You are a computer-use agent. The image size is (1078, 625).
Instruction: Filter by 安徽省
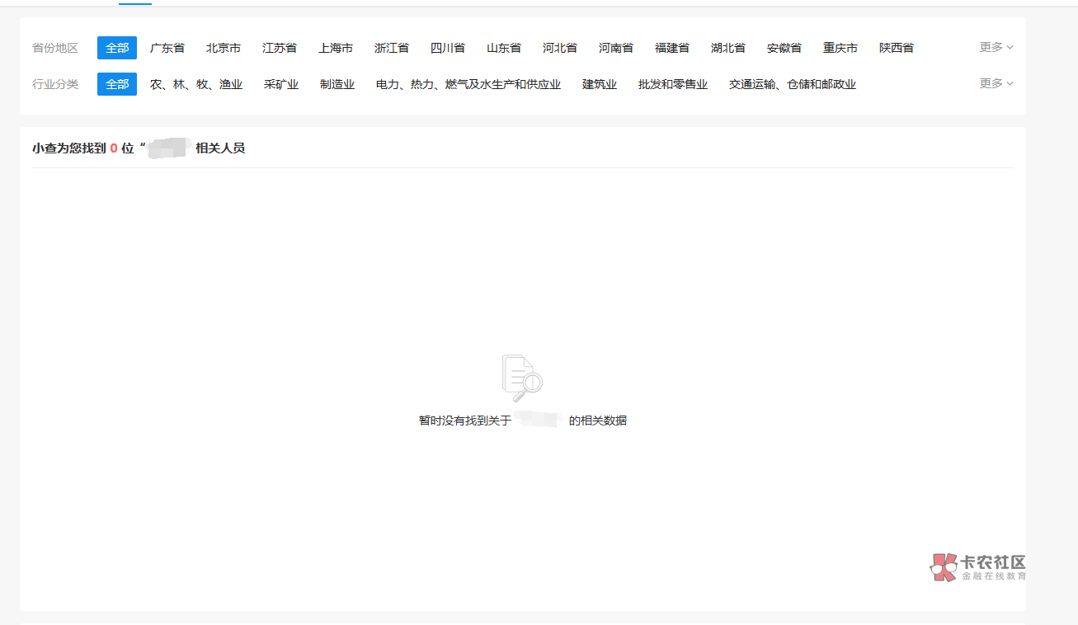coord(784,48)
